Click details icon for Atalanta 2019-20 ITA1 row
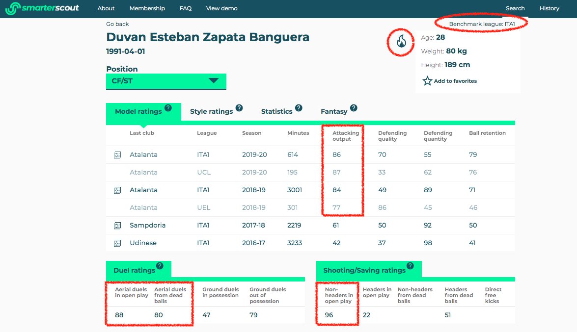Image resolution: width=577 pixels, height=332 pixels. coord(117,155)
